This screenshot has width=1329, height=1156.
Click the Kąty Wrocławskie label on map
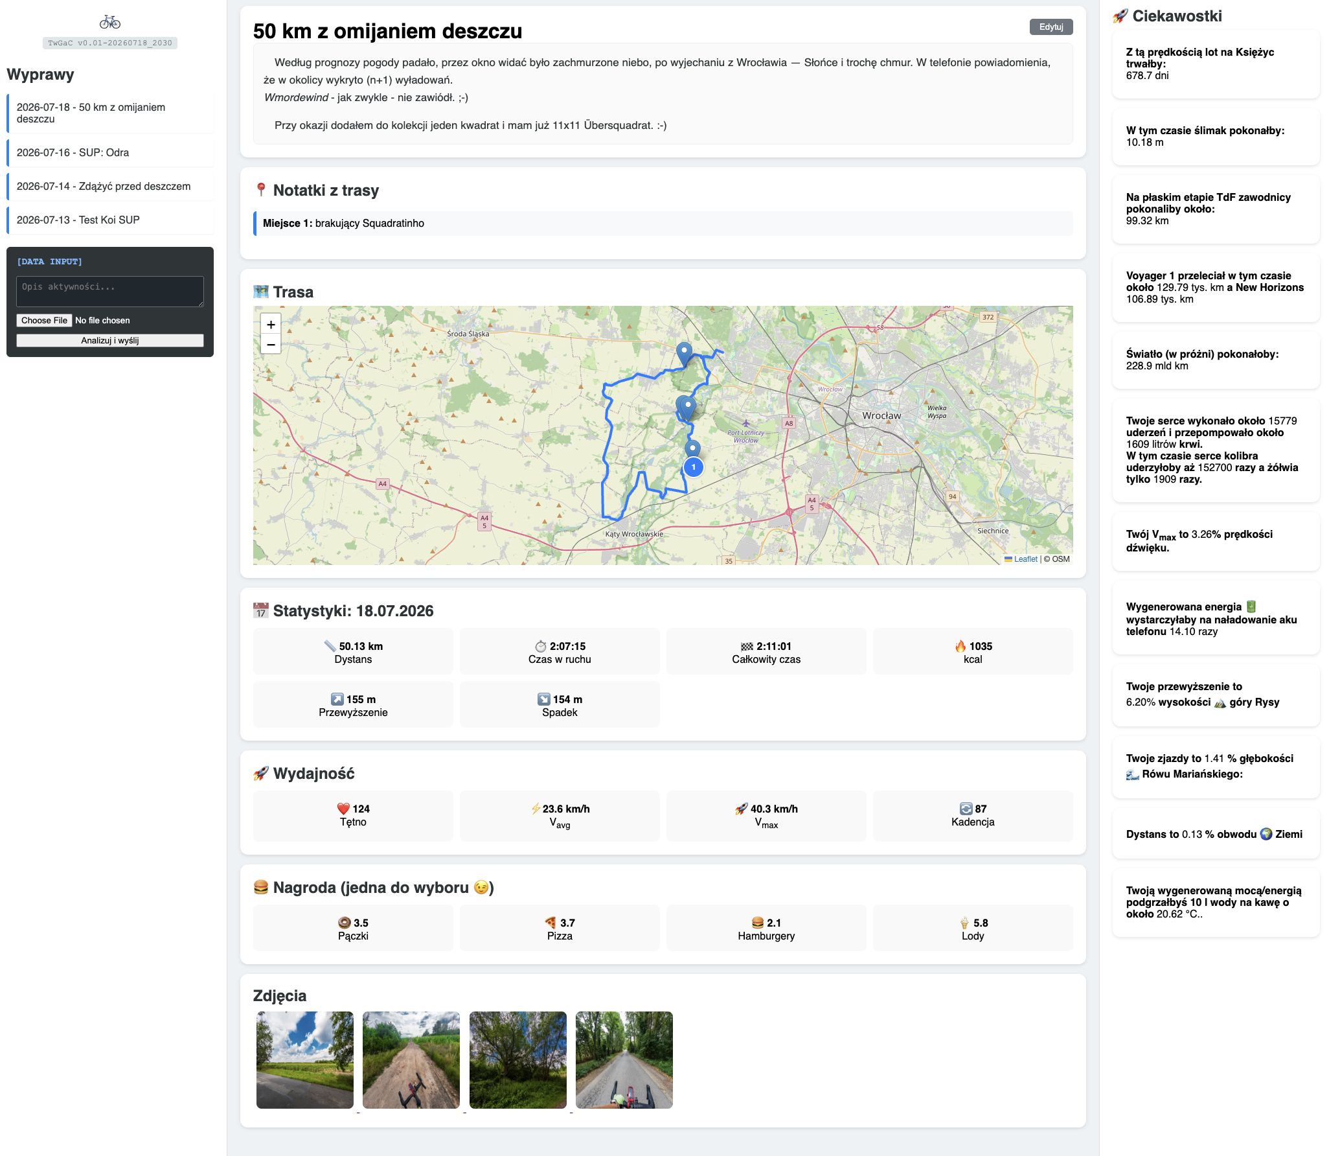click(634, 534)
